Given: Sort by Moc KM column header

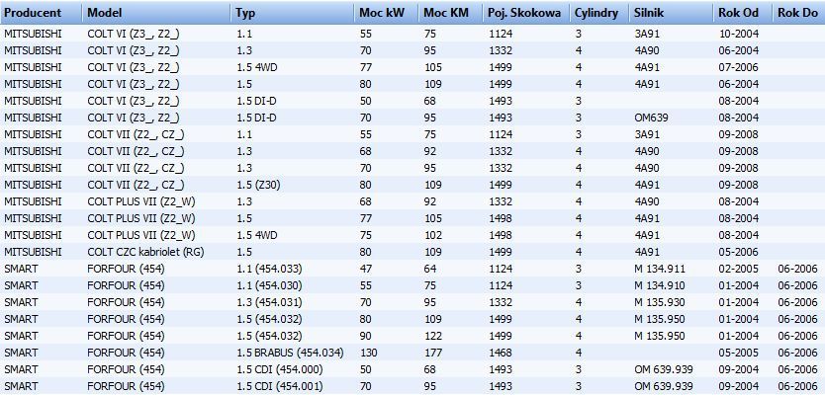Looking at the screenshot, I should [x=451, y=13].
